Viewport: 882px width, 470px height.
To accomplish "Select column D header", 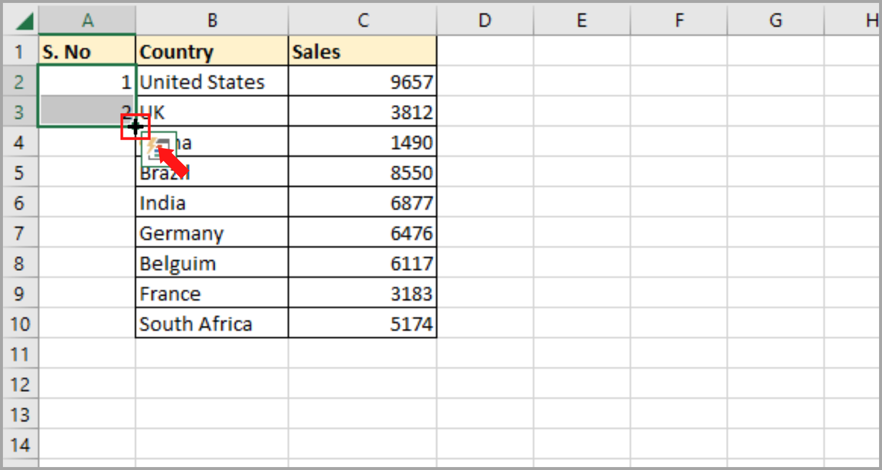I will [x=485, y=21].
